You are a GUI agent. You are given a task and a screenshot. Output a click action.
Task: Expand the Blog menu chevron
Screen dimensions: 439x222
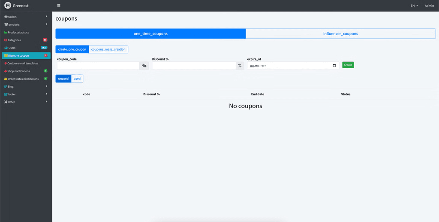(46, 86)
